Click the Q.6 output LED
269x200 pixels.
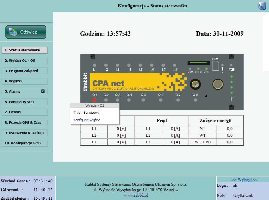(161, 100)
